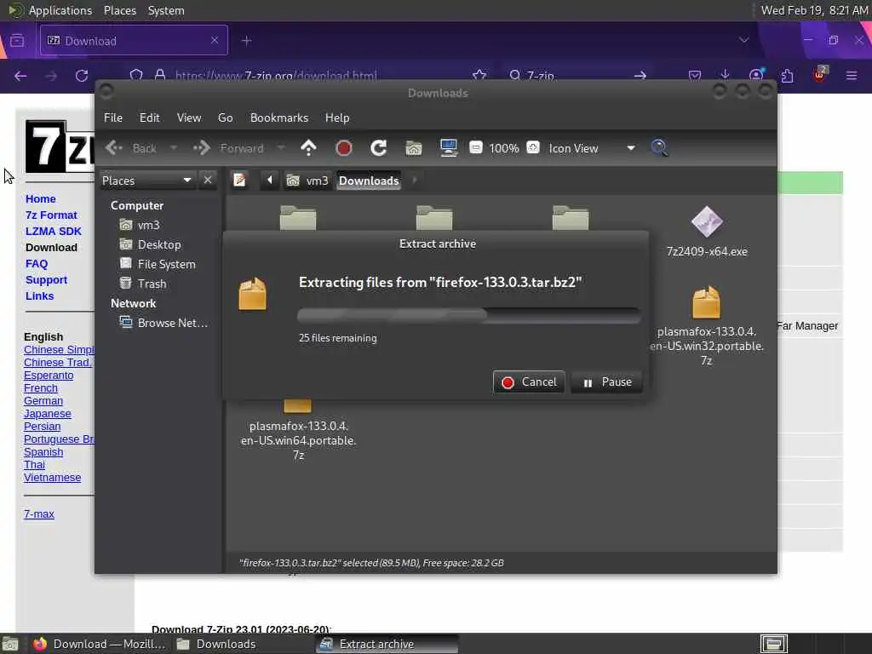
Task: Select 7z2409-x64.exe file
Action: click(x=707, y=232)
